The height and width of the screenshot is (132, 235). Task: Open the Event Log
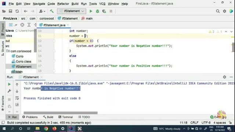click(x=218, y=117)
